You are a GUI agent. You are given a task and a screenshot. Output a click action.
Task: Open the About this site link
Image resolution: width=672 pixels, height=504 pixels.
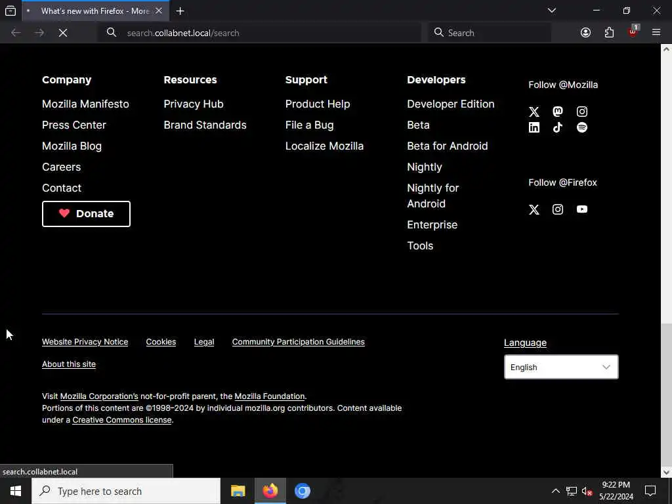coord(68,364)
